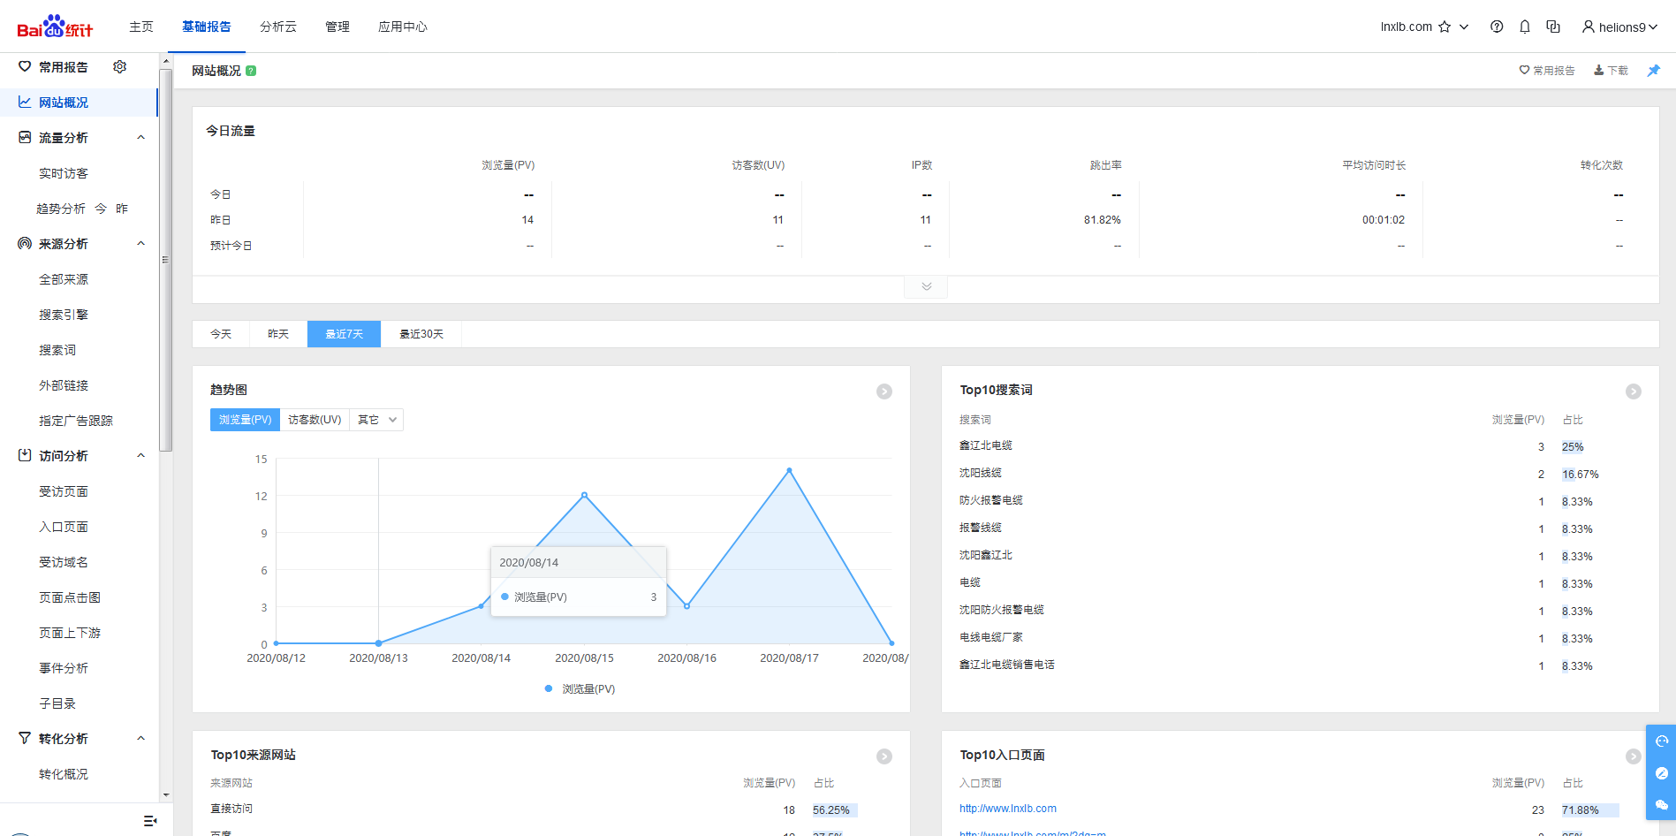Click the 流量分析 section icon
The height and width of the screenshot is (836, 1676).
[25, 137]
